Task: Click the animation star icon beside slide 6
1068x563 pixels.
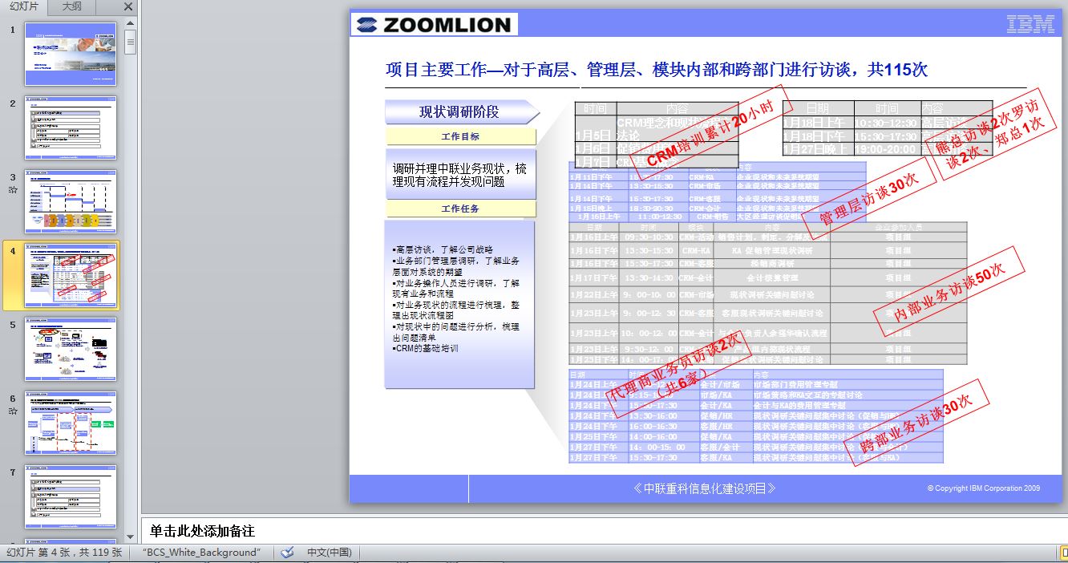Action: click(13, 411)
